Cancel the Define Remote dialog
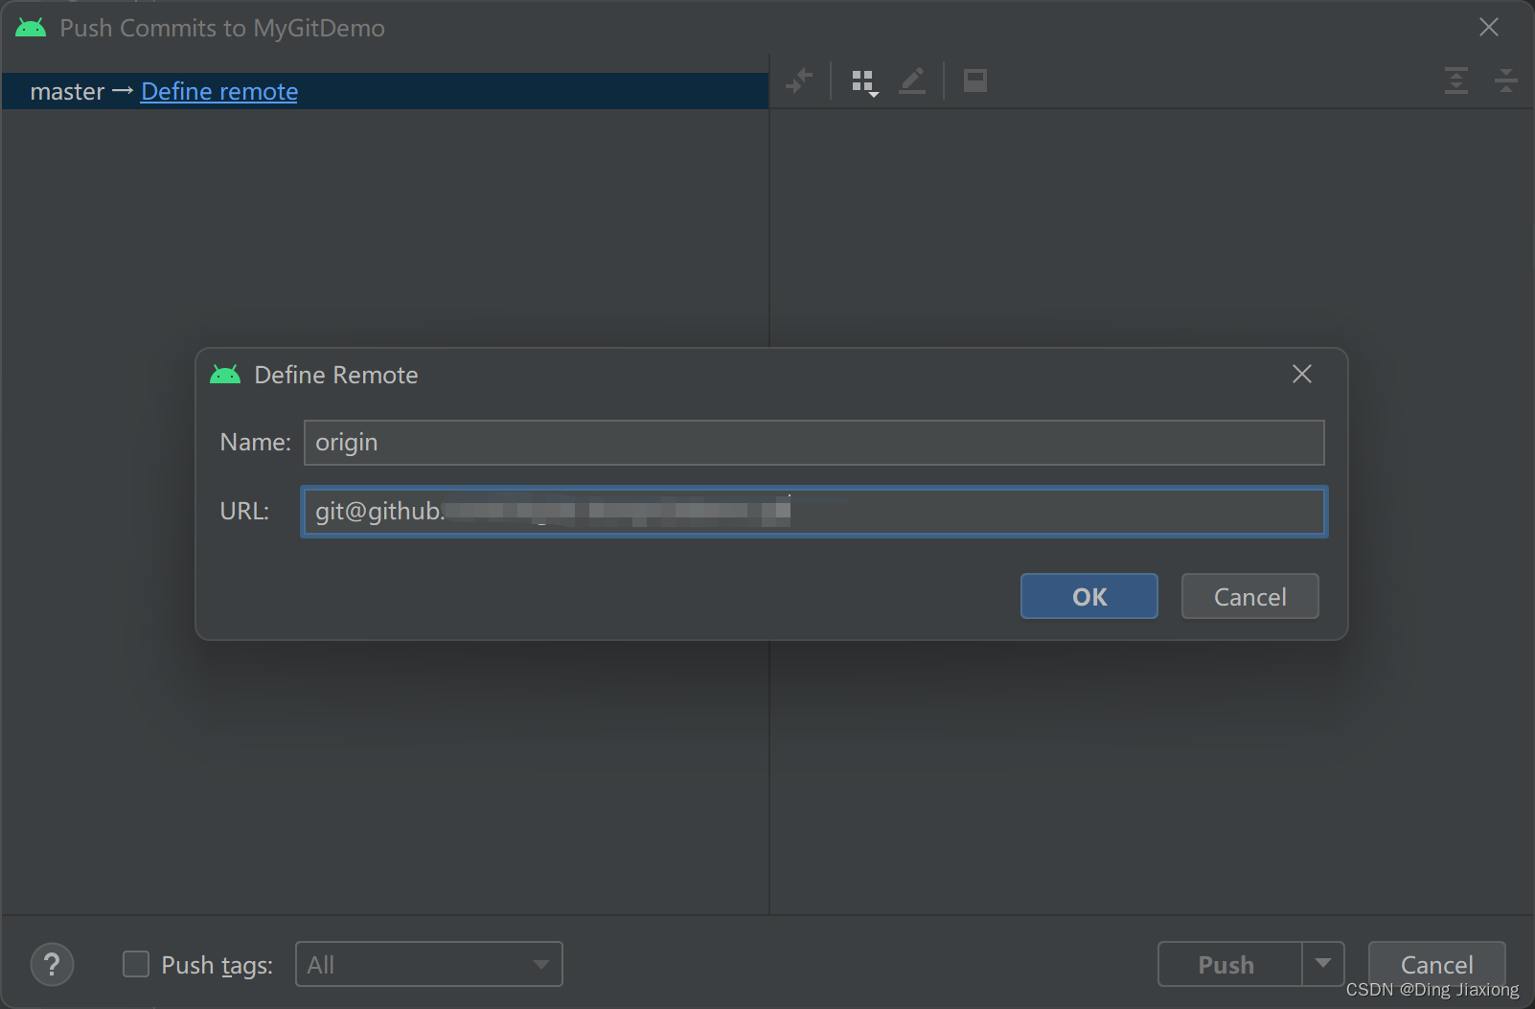 [1250, 596]
